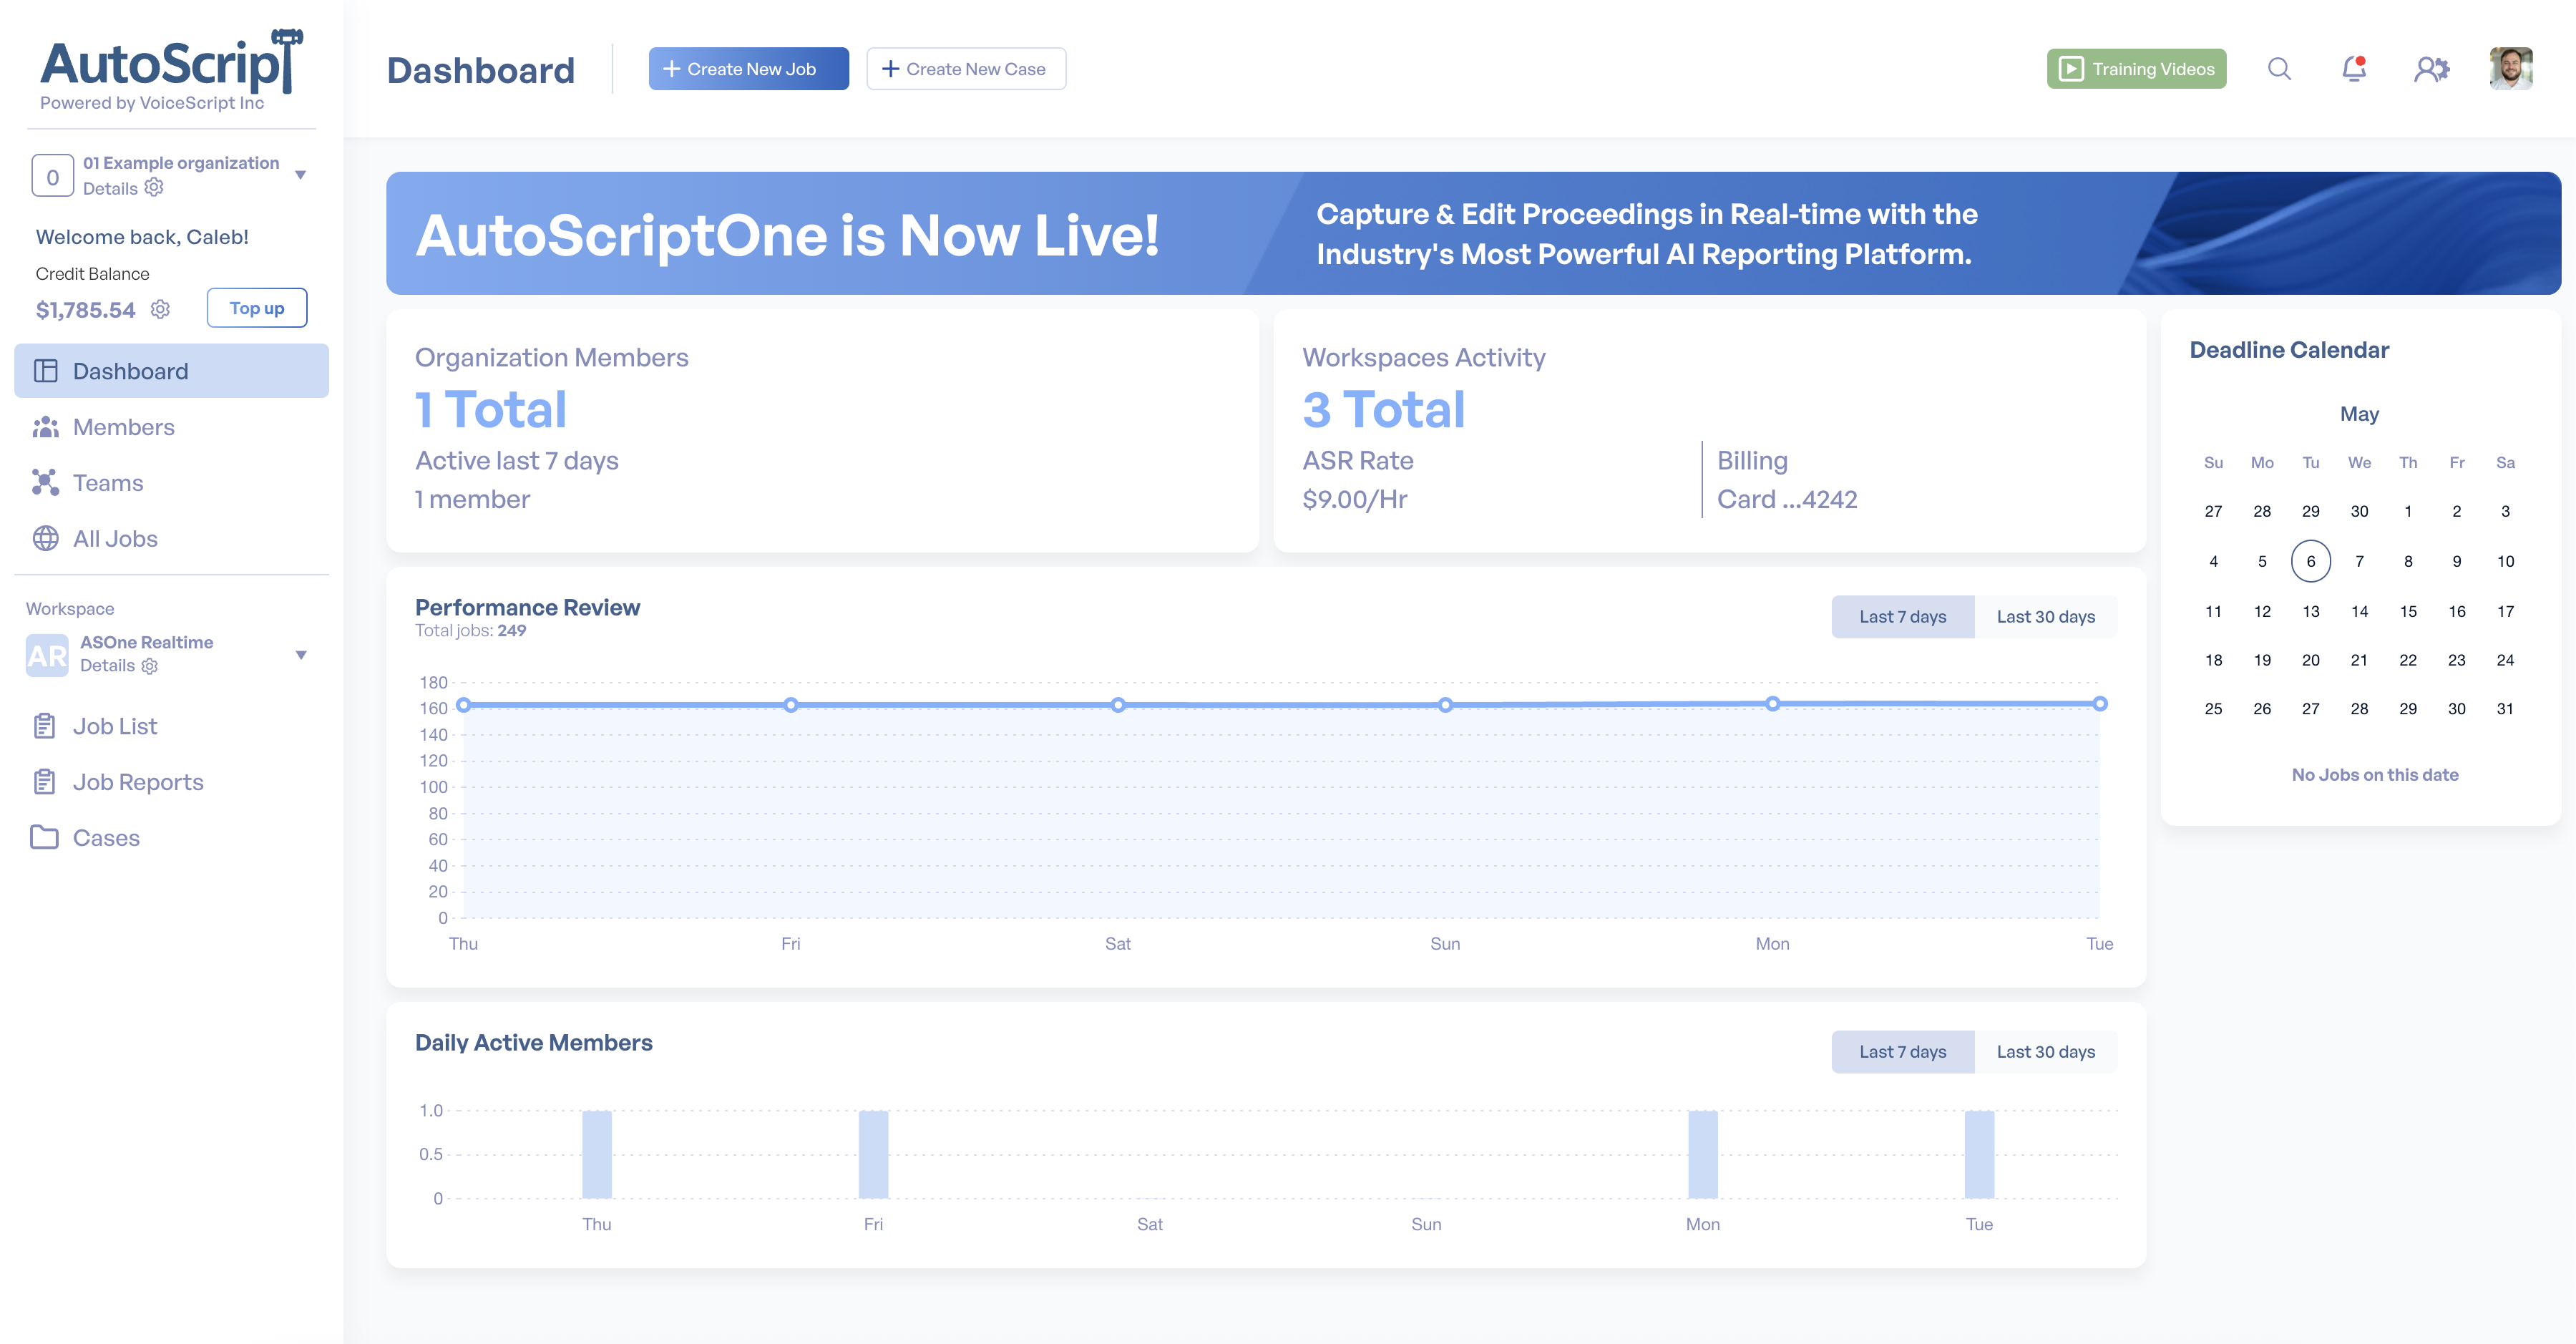
Task: Select Daily Active Members Last 30 days
Action: click(2046, 1052)
